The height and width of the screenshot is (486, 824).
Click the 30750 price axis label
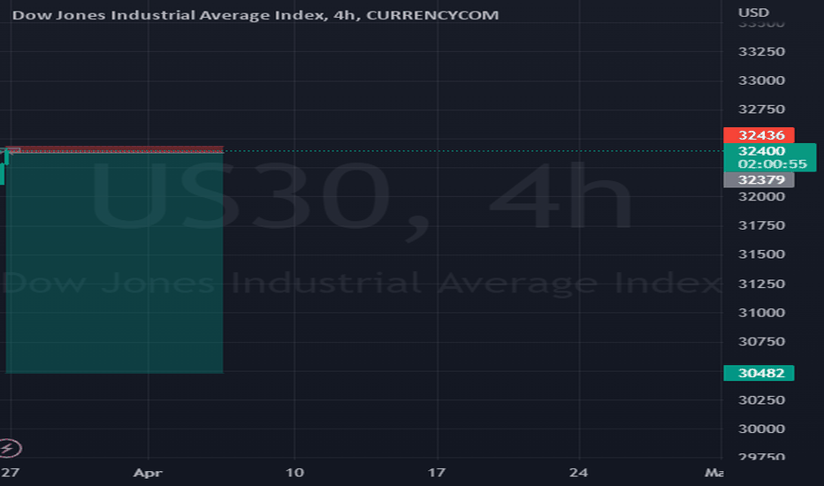coord(761,341)
